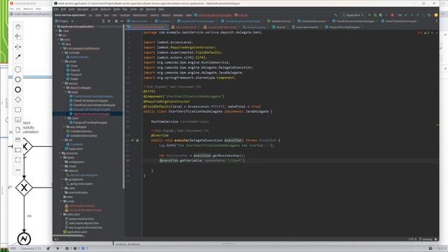The image size is (448, 252).
Task: Click the error end event in Camunda diagram
Action: coord(24,239)
